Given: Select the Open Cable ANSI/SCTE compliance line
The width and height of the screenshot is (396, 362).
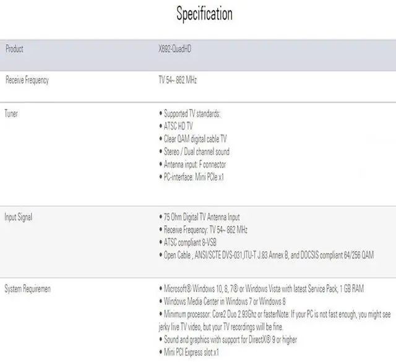Looking at the screenshot, I should (x=269, y=254).
